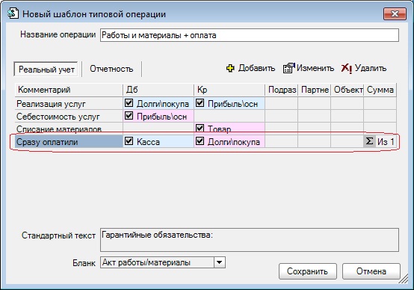Toggle Дб checkbox in Реализация услуг row
This screenshot has width=414, height=290.
coord(129,102)
